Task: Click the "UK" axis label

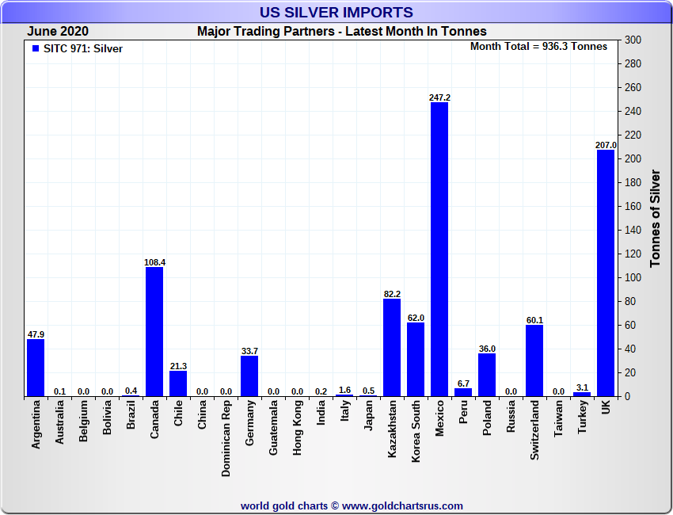Action: point(606,407)
